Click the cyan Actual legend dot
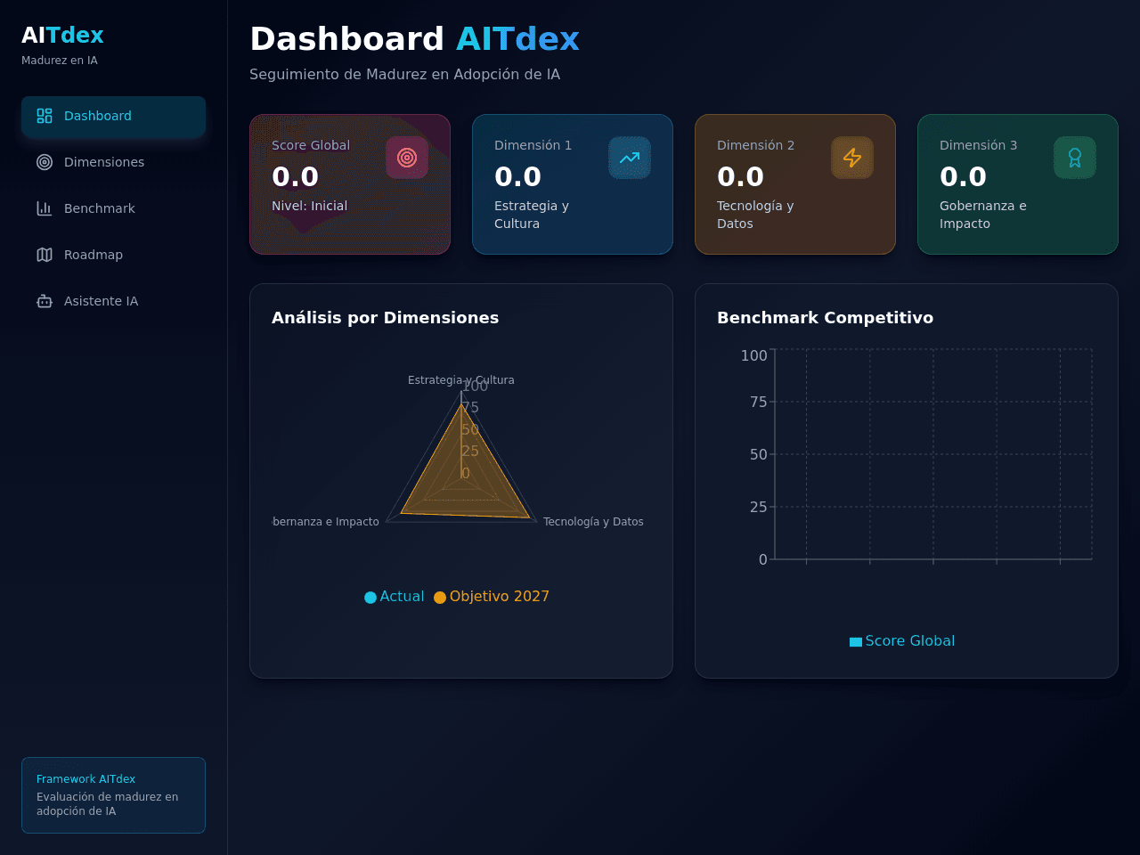This screenshot has width=1140, height=855. point(370,598)
